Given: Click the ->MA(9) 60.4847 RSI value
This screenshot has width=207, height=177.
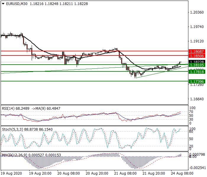Looking at the screenshot, I should click(46, 109).
